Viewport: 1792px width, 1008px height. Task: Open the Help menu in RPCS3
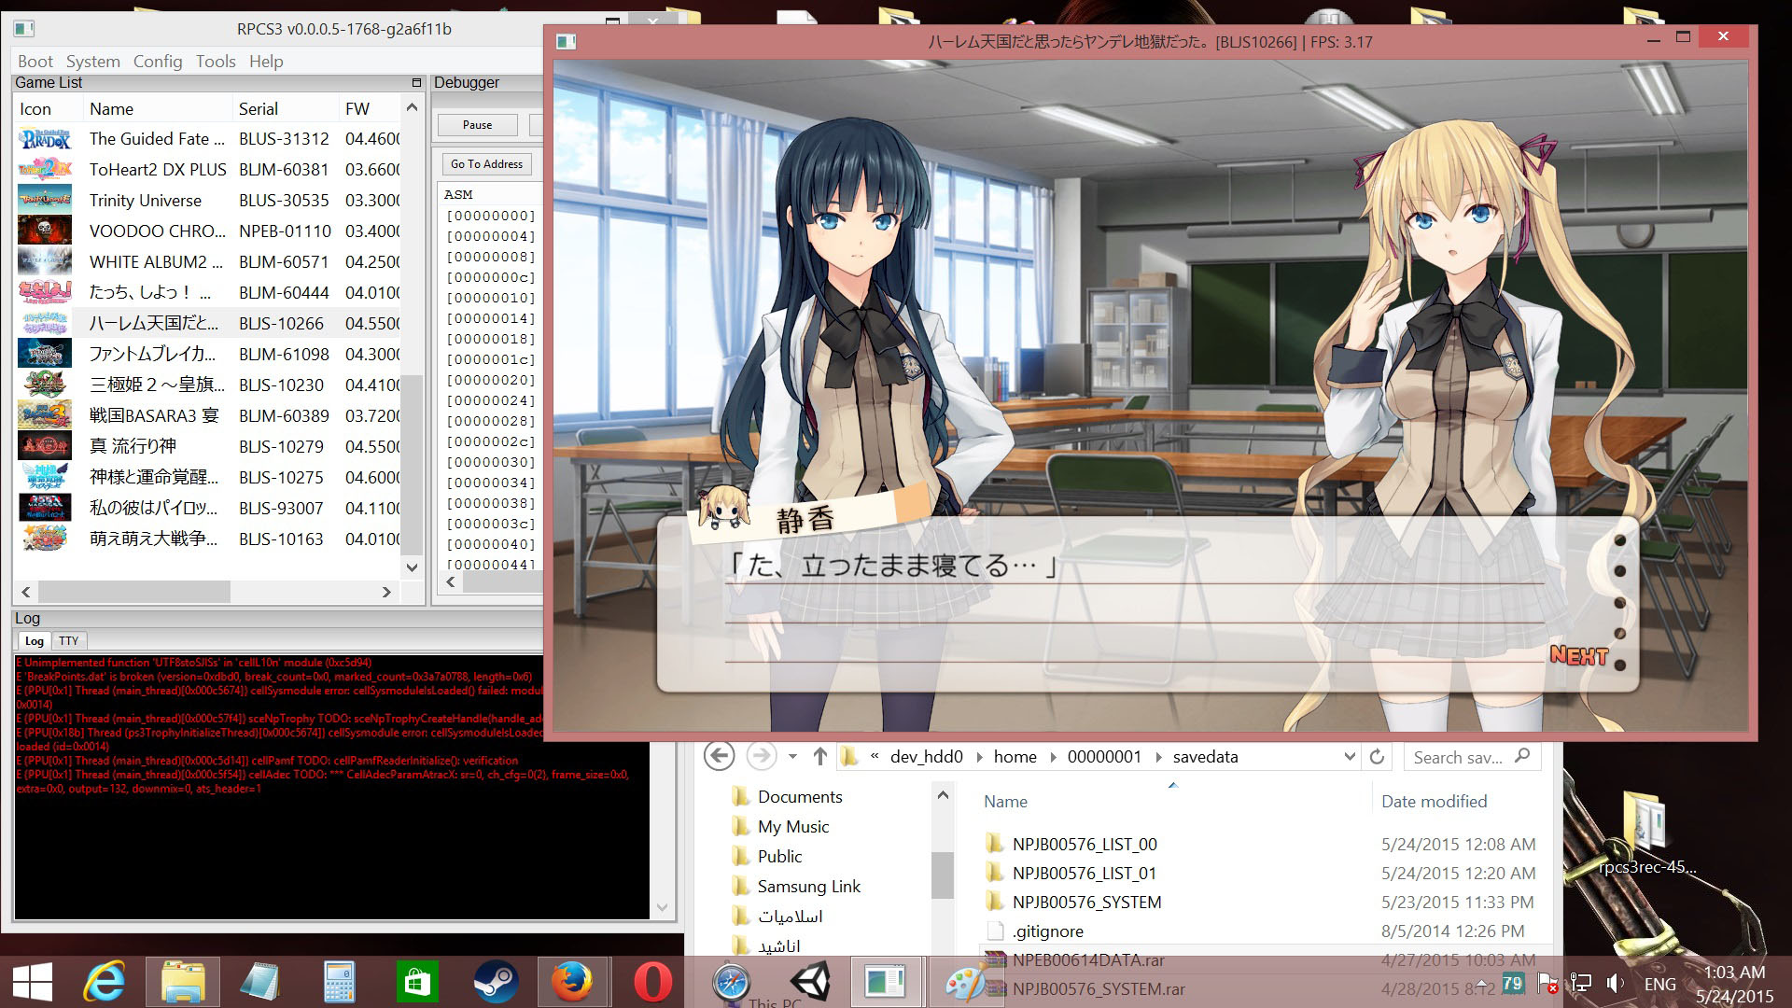266,61
